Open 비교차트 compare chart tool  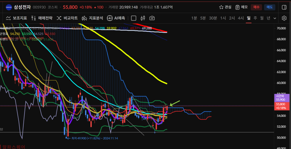(x=67, y=18)
